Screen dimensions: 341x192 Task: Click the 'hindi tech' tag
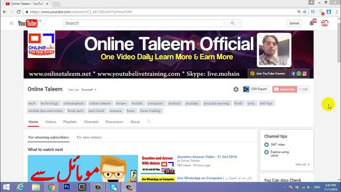point(75,111)
